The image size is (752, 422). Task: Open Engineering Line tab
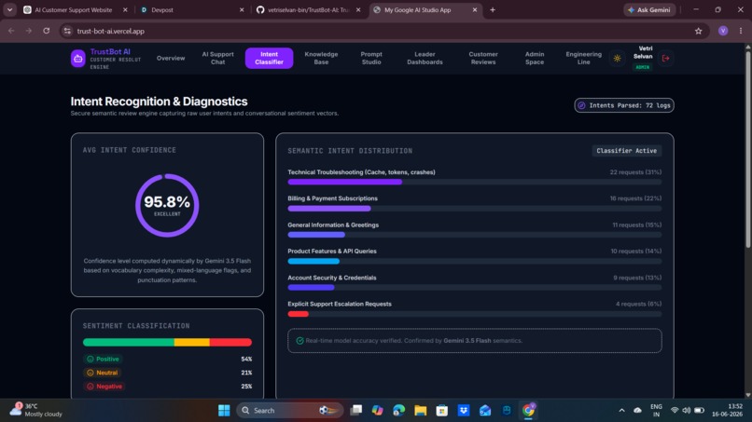pos(583,58)
